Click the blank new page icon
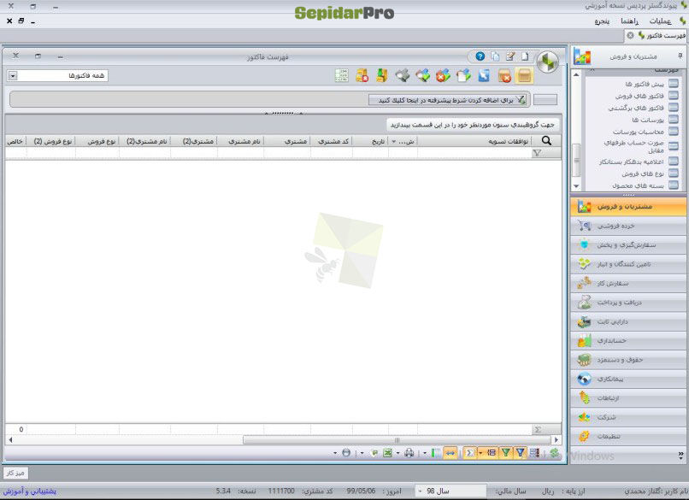 525,56
